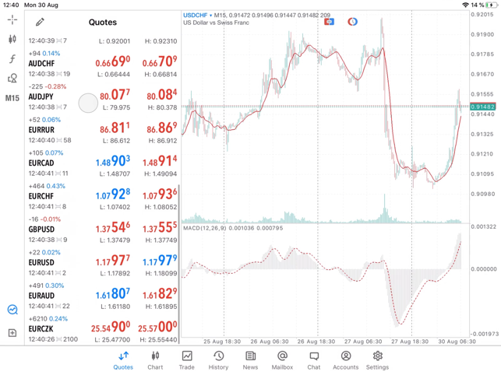
Task: Tap the quotes list scrollbar
Action: [x=178, y=265]
